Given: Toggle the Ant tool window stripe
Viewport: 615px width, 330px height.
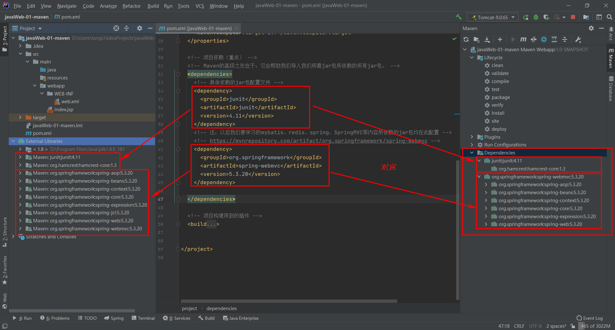Looking at the screenshot, I should (x=611, y=33).
